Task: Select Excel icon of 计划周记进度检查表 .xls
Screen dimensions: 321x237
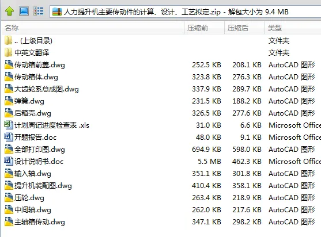Action: point(9,125)
